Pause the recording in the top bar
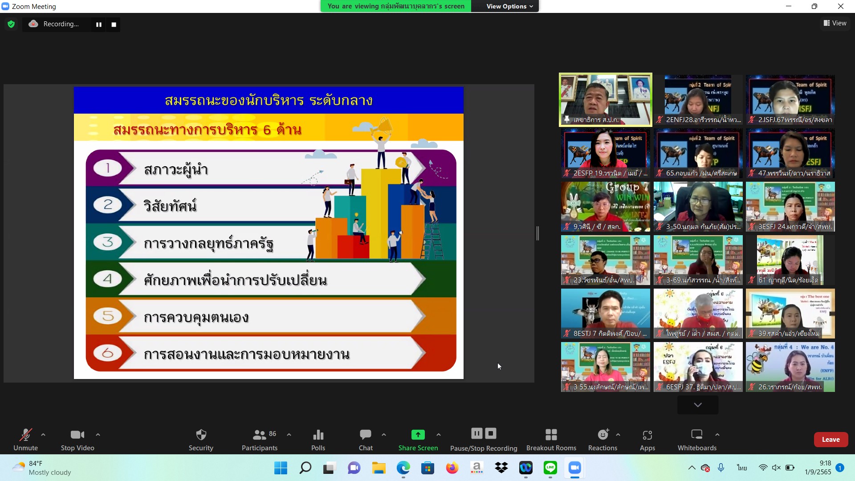This screenshot has width=855, height=481. point(99,24)
